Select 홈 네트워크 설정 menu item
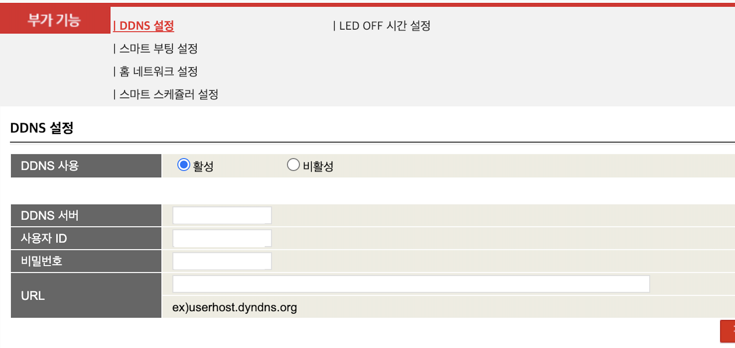The width and height of the screenshot is (735, 348). point(156,71)
